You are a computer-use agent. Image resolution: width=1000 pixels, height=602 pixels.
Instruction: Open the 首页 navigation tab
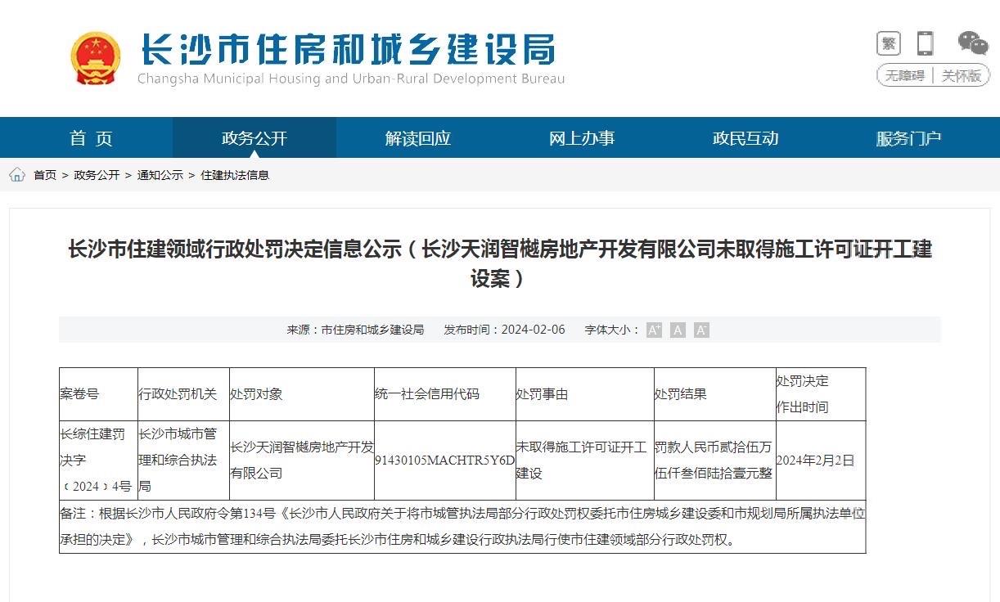(x=91, y=138)
